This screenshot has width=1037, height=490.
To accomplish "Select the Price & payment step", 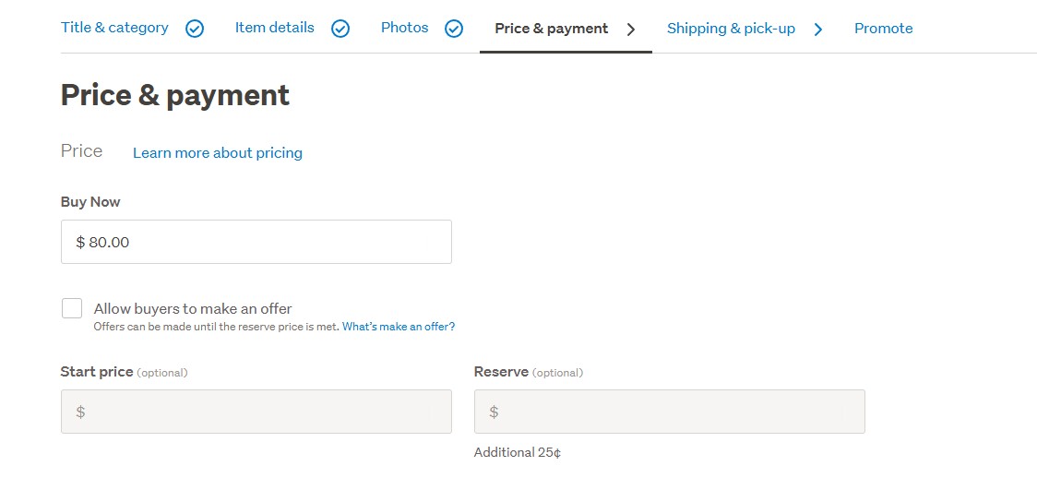I will pos(551,29).
